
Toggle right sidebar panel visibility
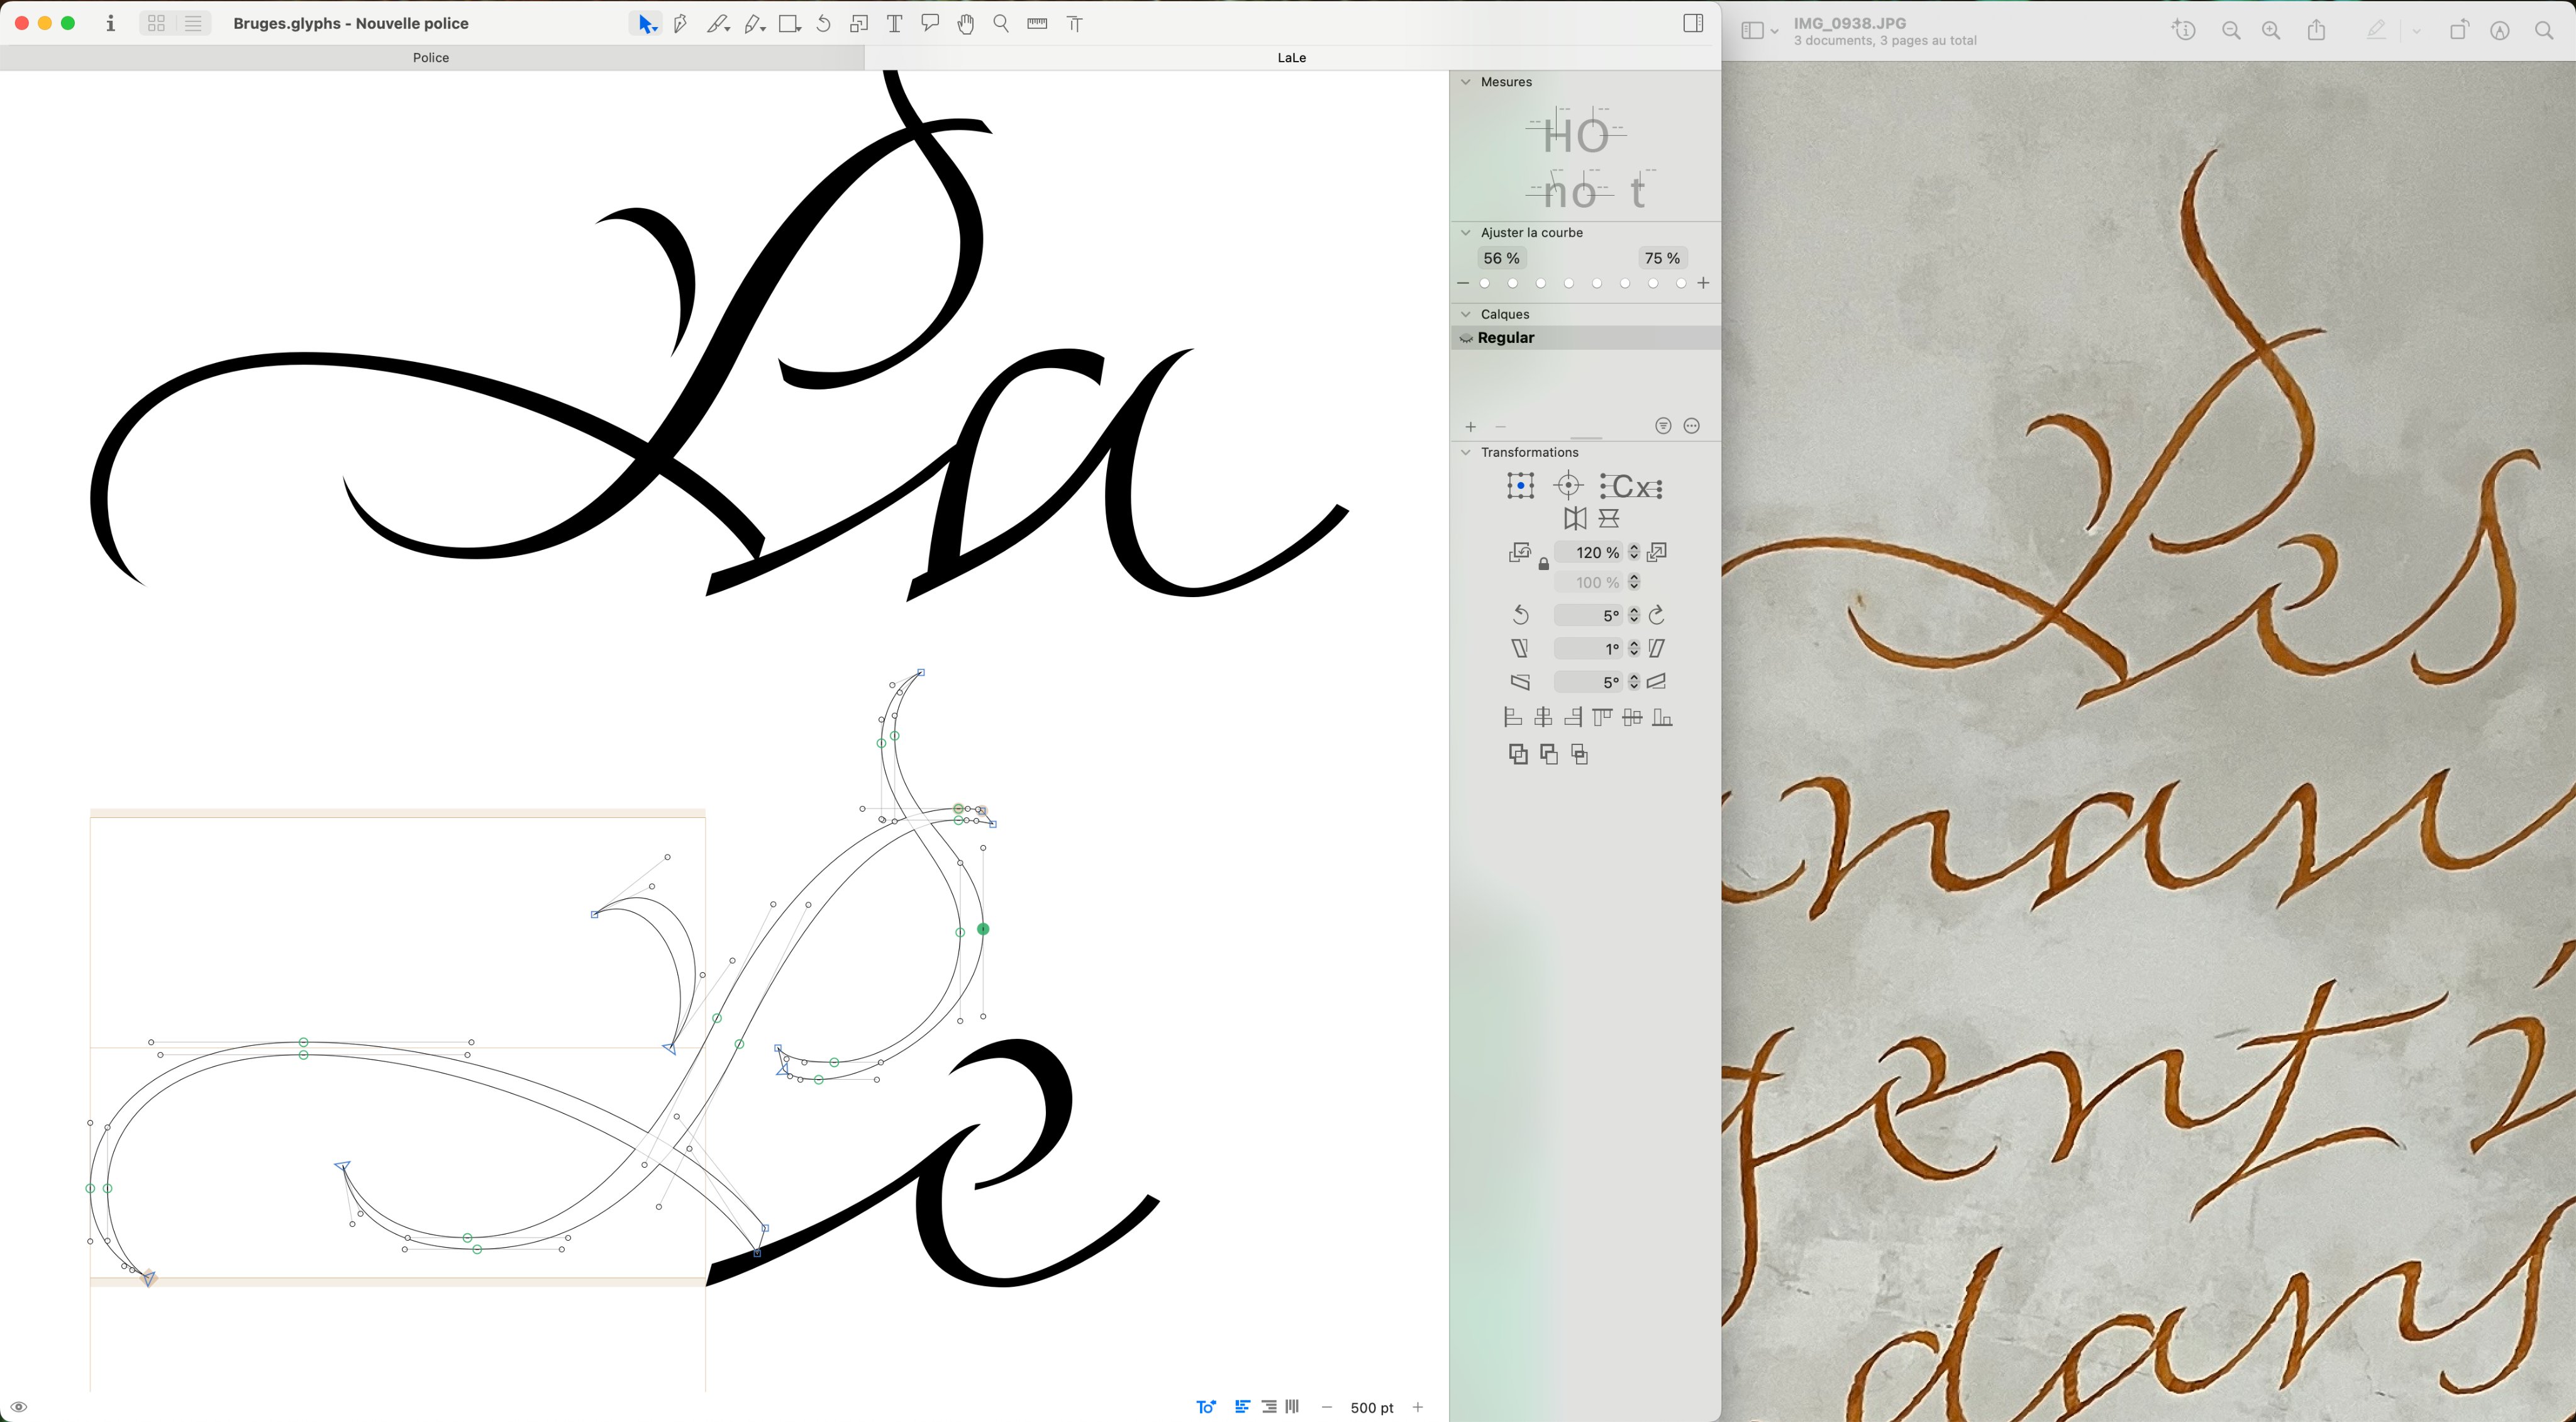click(1693, 23)
